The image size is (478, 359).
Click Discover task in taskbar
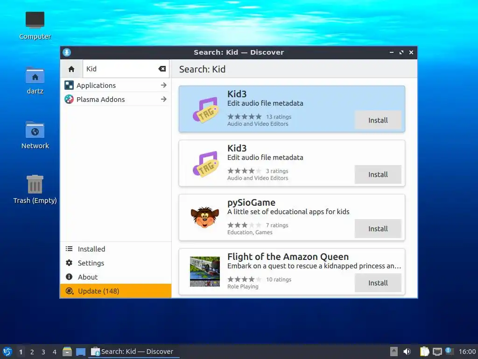134,352
